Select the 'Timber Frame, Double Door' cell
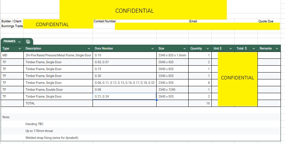Screen dimensions: 285x144 (58, 90)
